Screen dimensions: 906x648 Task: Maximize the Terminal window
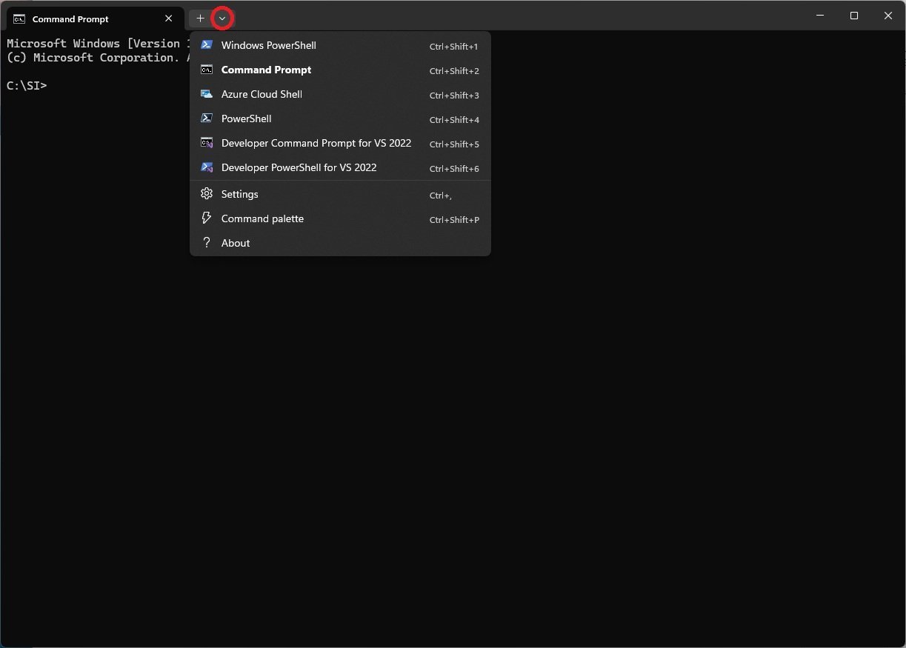click(854, 16)
